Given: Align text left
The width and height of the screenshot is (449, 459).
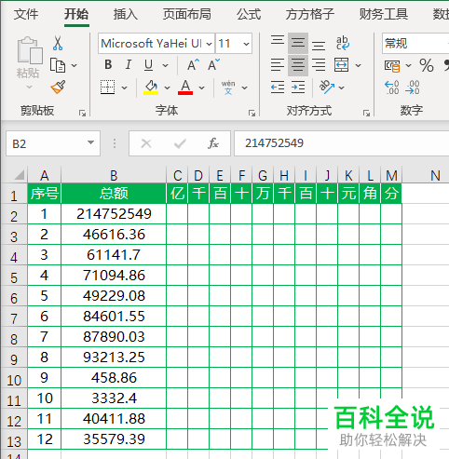Looking at the screenshot, I should [278, 65].
